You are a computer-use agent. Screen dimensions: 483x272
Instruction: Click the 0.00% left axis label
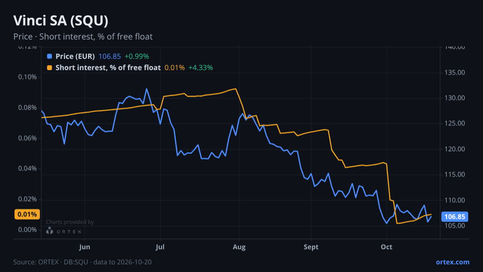tap(28, 230)
